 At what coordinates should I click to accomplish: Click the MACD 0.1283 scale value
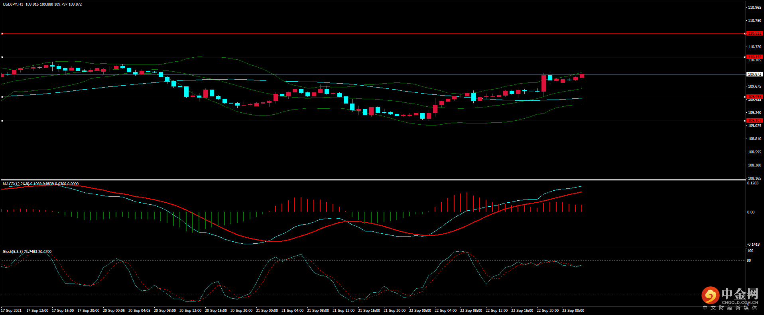(753, 183)
